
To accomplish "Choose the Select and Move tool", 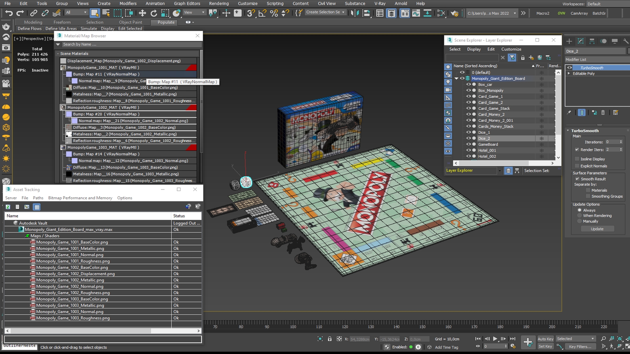I will pos(142,13).
